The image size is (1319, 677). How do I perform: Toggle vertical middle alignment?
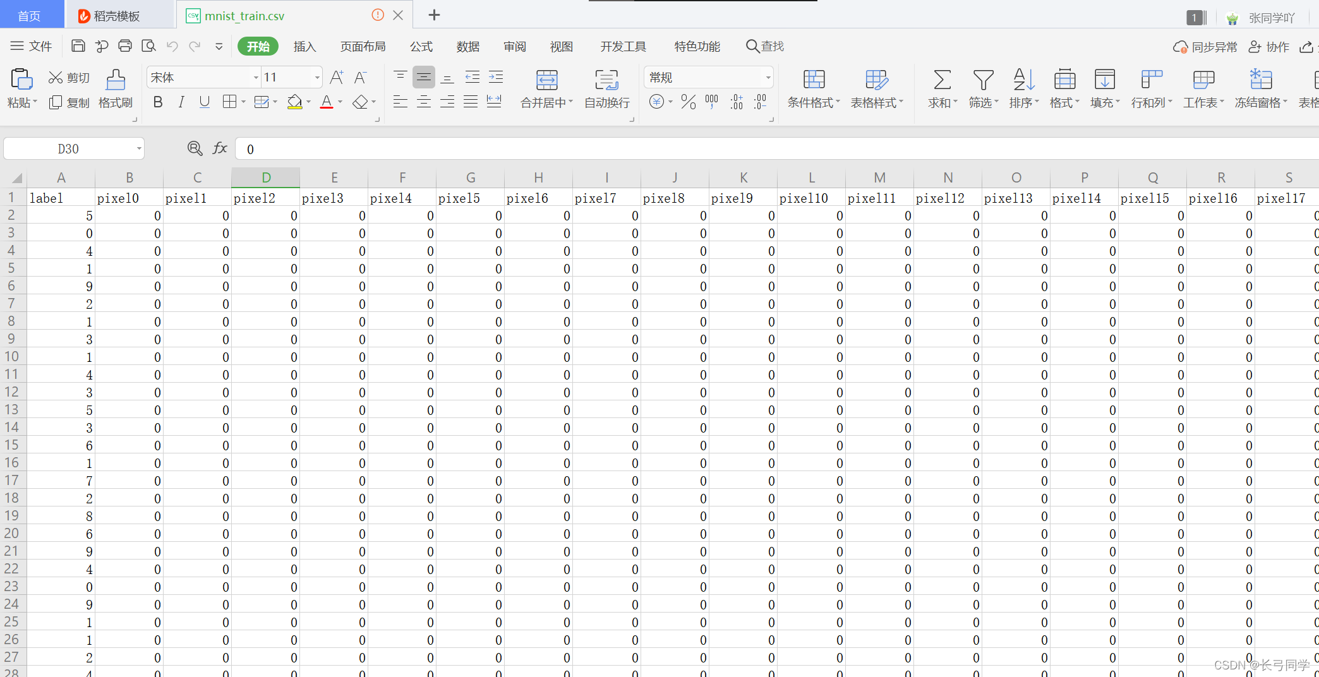pyautogui.click(x=424, y=77)
